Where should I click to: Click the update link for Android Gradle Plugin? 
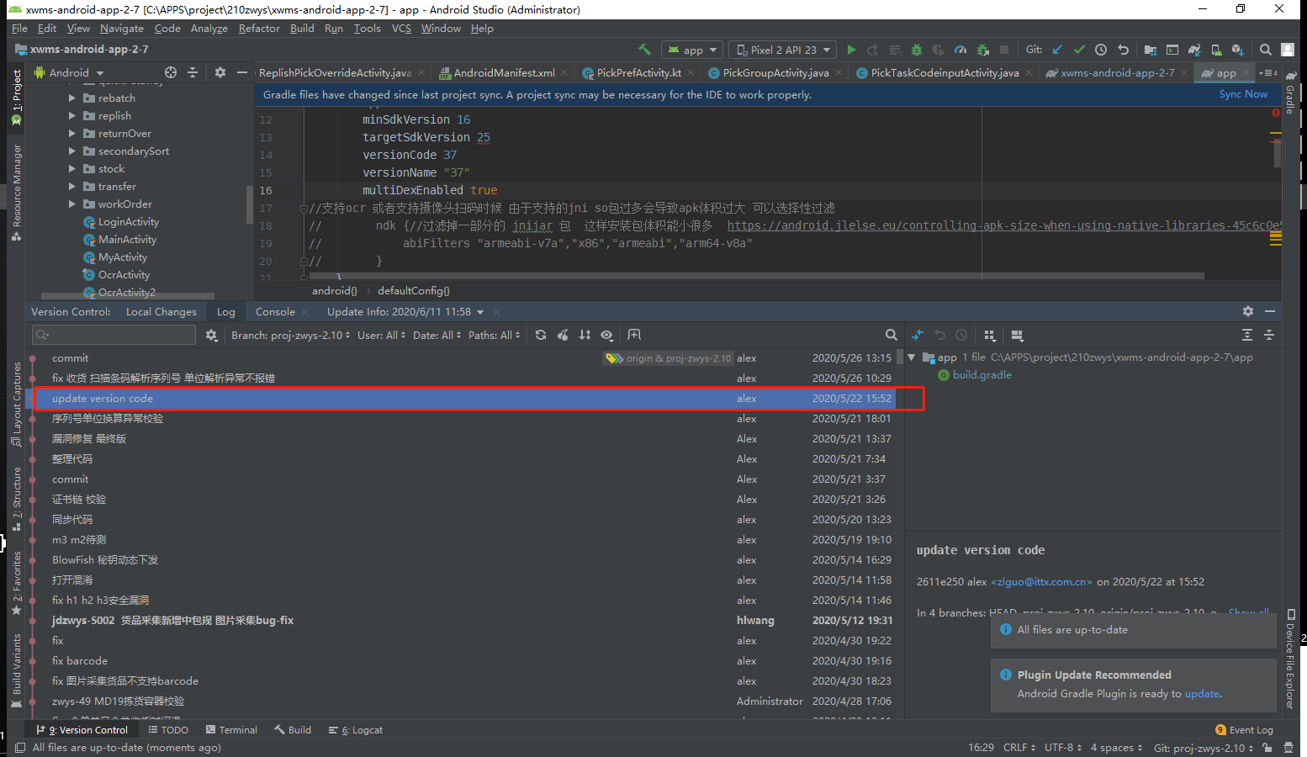(x=1202, y=693)
